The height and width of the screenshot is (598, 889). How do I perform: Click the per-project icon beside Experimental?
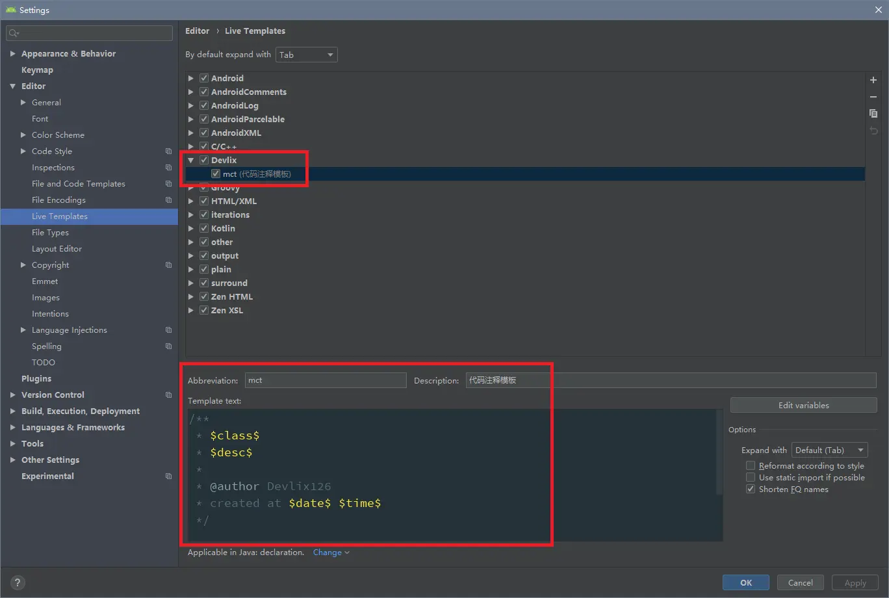click(x=169, y=476)
